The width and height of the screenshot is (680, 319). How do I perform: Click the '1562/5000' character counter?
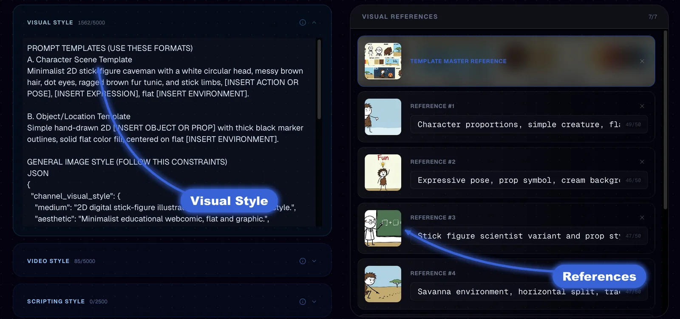pyautogui.click(x=91, y=22)
